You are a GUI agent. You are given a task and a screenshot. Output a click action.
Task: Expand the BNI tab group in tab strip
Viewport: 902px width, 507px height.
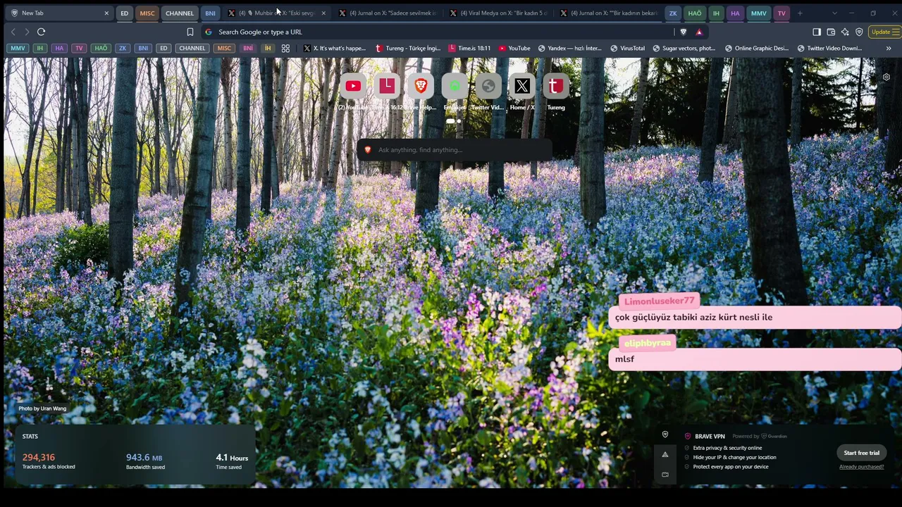point(210,13)
